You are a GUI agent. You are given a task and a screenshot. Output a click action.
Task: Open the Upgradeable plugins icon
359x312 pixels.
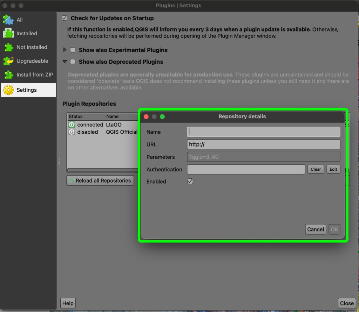8,61
